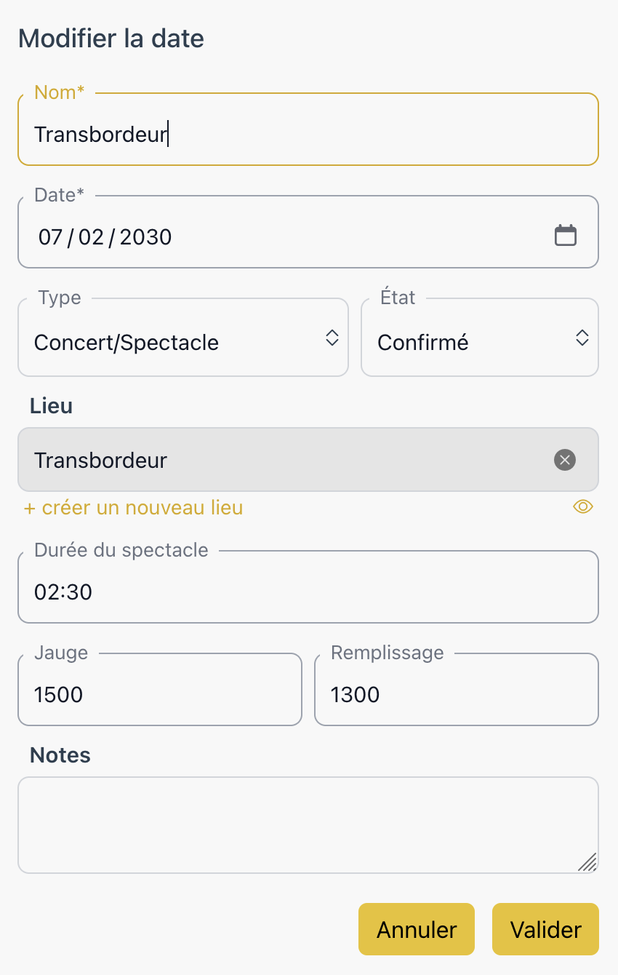Toggle the eye icon to view venue

click(x=583, y=507)
